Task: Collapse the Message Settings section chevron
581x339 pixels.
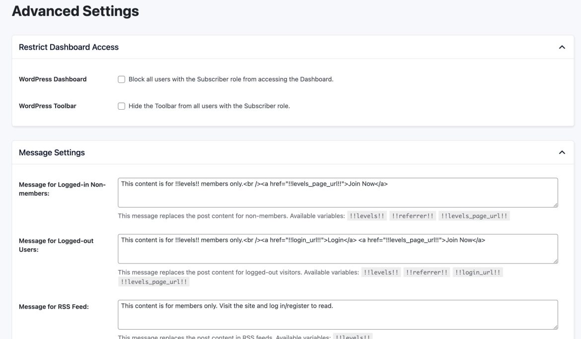Action: pos(562,152)
